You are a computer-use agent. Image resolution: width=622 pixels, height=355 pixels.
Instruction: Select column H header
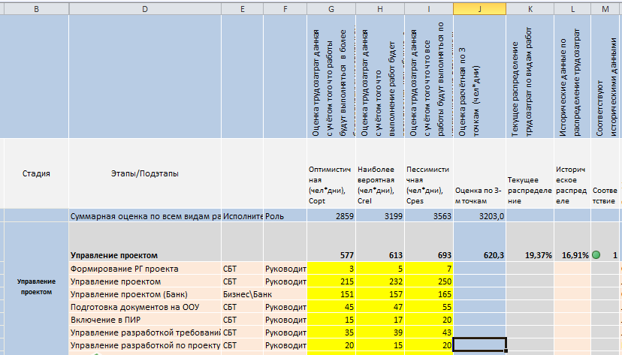click(380, 9)
